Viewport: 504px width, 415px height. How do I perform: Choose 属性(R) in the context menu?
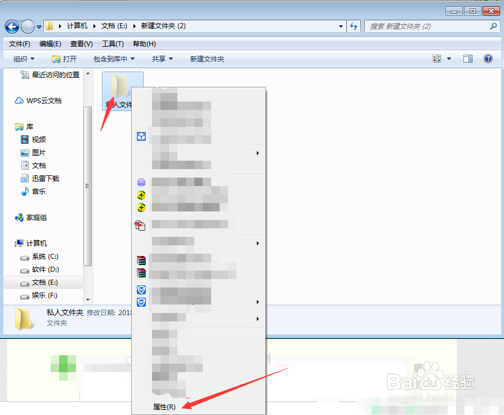coord(164,407)
